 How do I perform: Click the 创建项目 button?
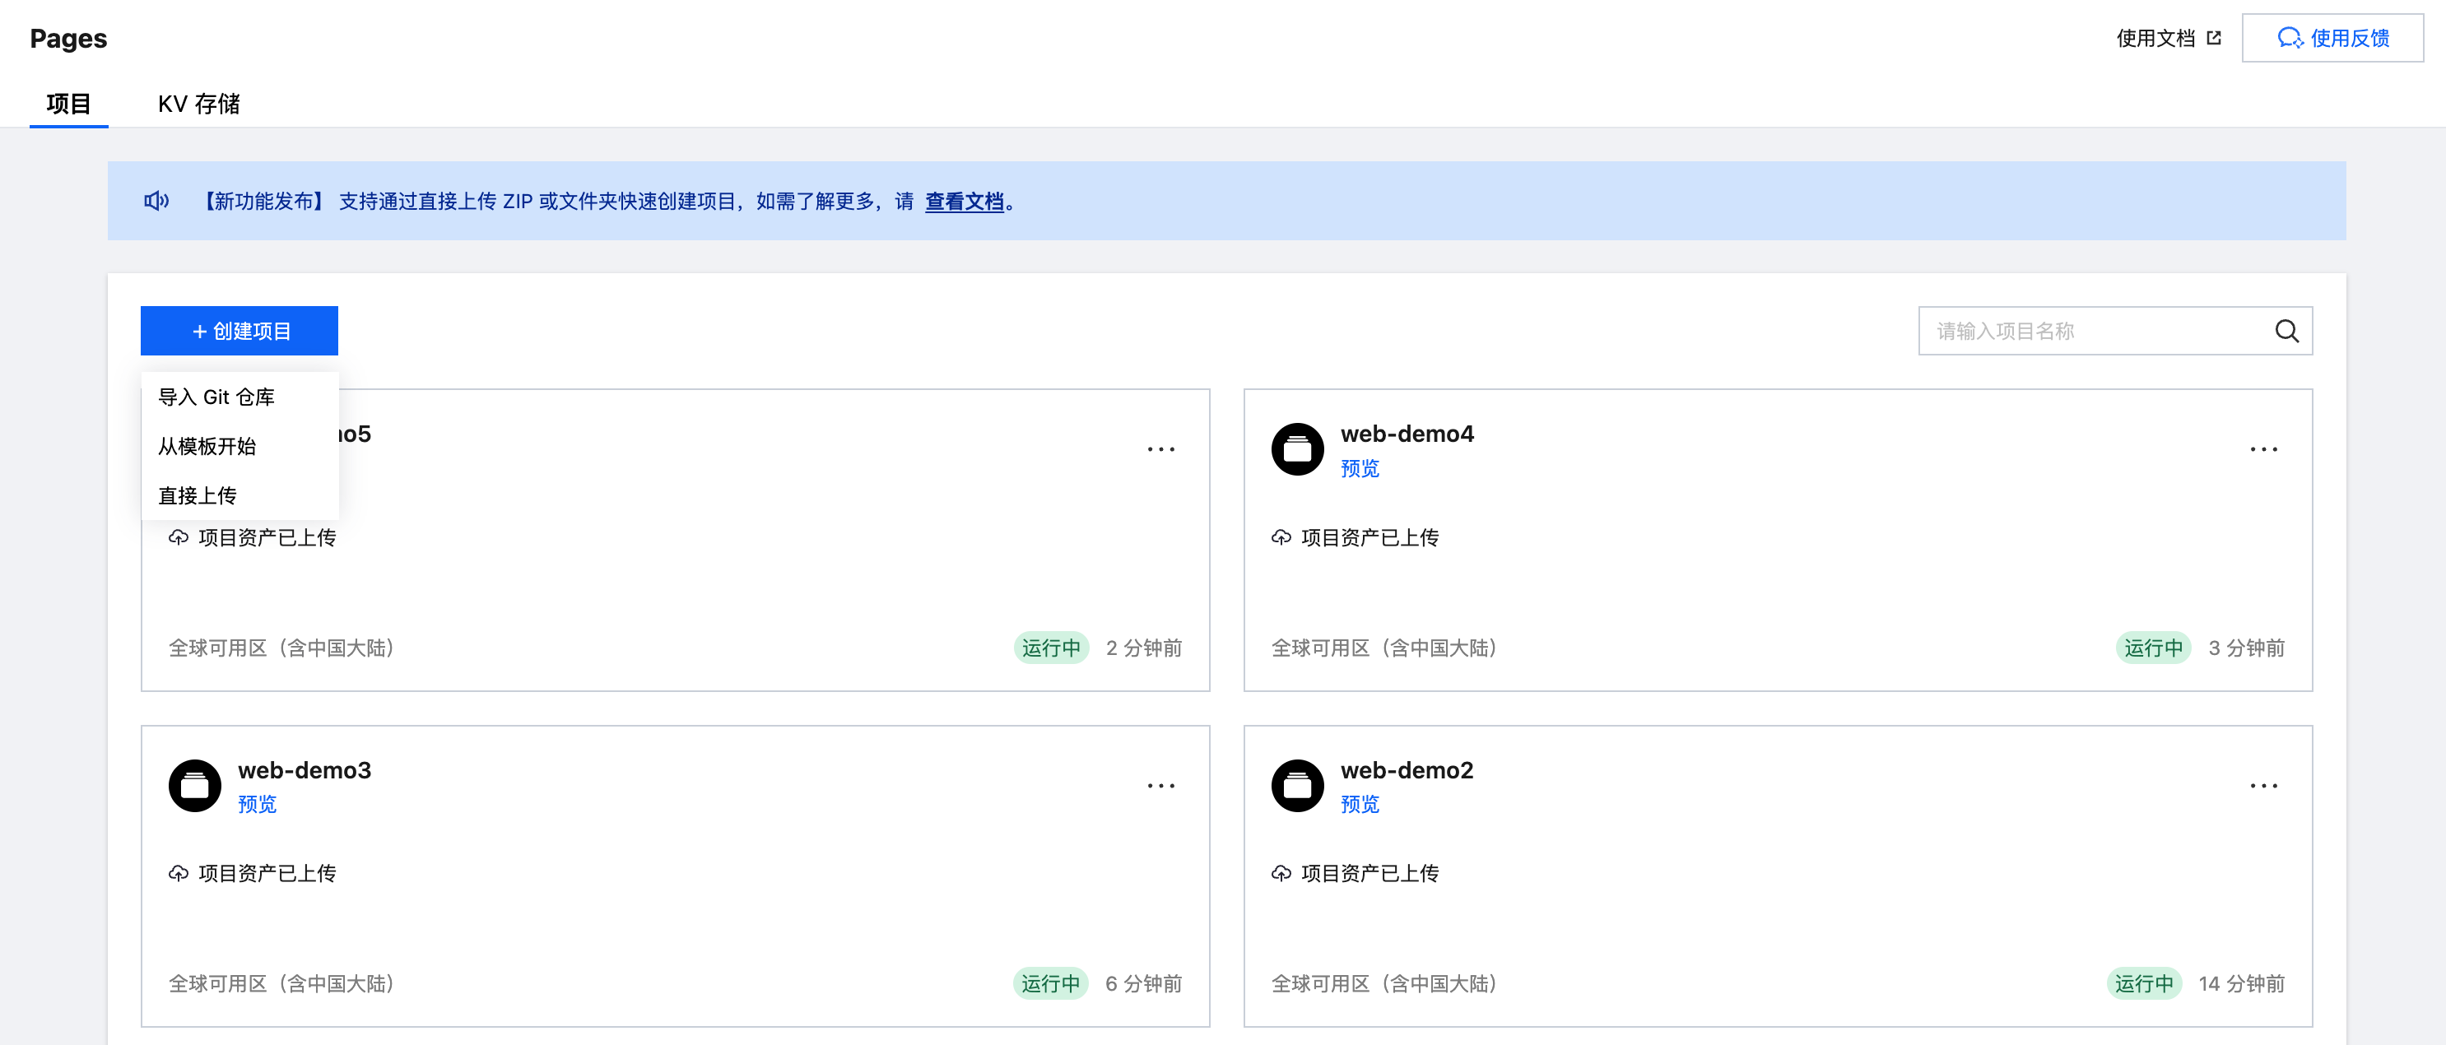pyautogui.click(x=239, y=330)
